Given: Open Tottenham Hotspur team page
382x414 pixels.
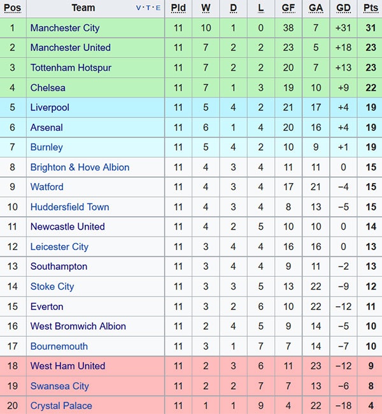Looking at the screenshot, I should pos(71,68).
